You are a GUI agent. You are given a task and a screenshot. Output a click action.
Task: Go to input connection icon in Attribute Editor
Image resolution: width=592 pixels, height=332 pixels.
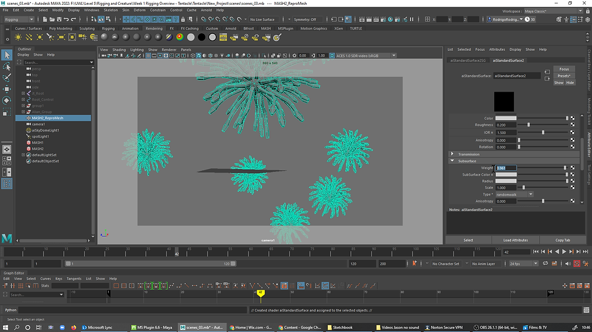pyautogui.click(x=547, y=71)
